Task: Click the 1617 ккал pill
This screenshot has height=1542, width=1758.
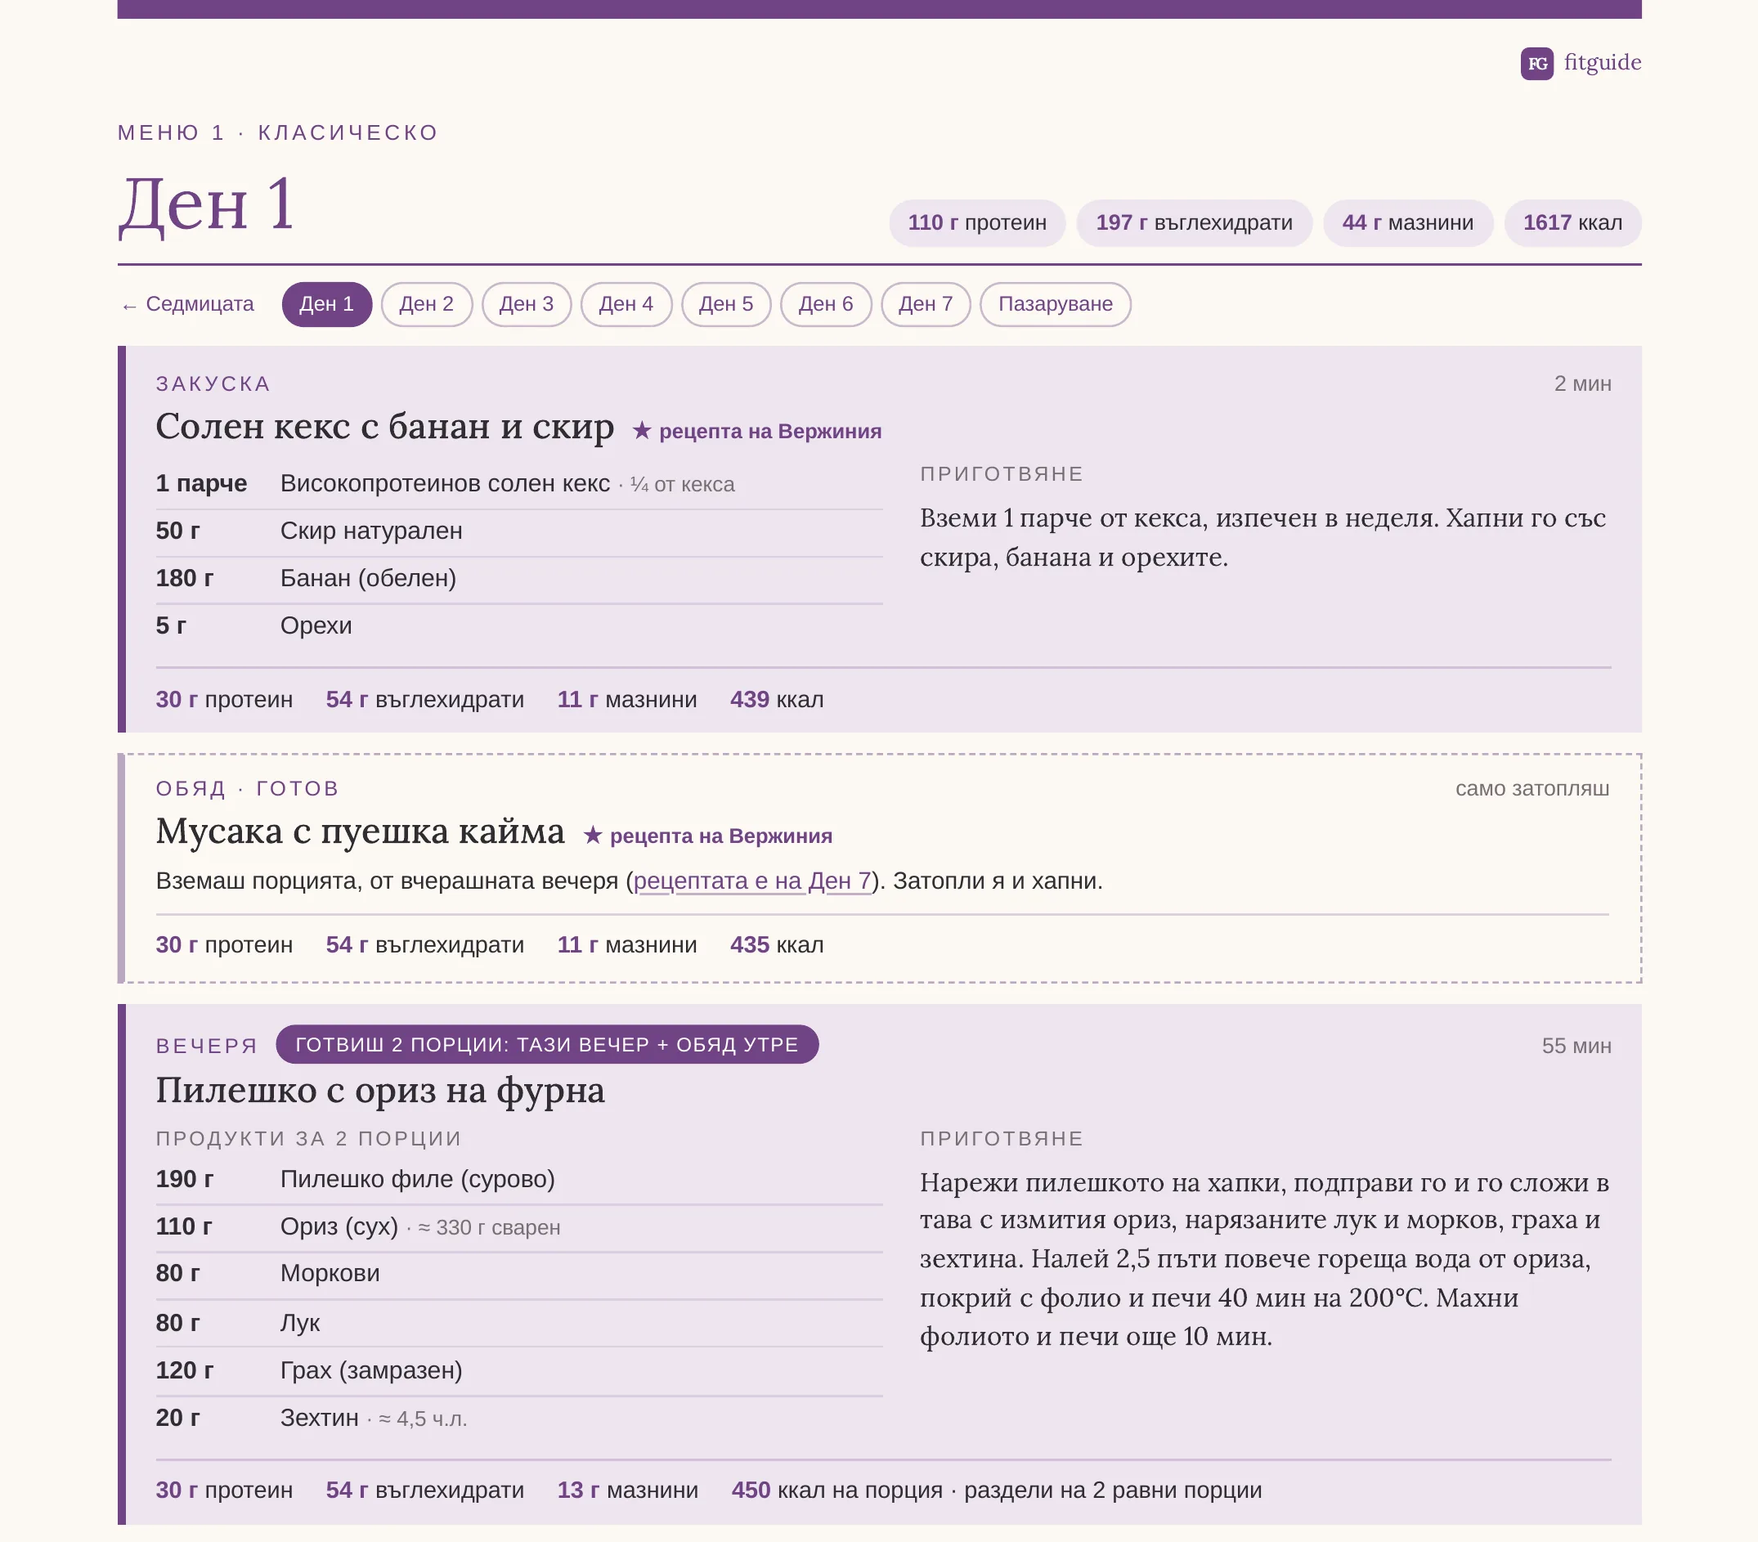Action: click(x=1572, y=222)
